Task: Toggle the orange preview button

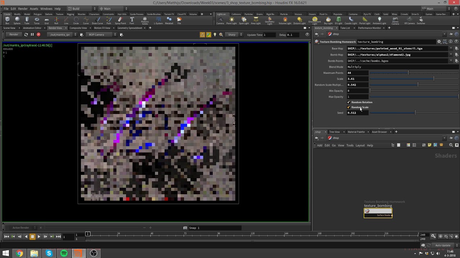Action: (203, 35)
